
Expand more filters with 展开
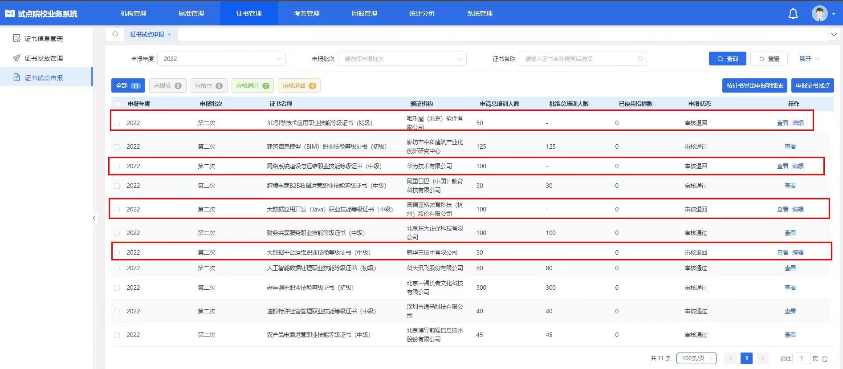(809, 59)
